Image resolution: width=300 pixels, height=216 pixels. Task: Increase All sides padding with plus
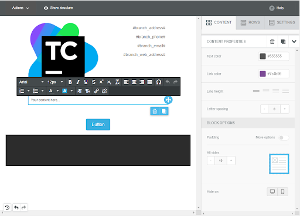pyautogui.click(x=231, y=161)
